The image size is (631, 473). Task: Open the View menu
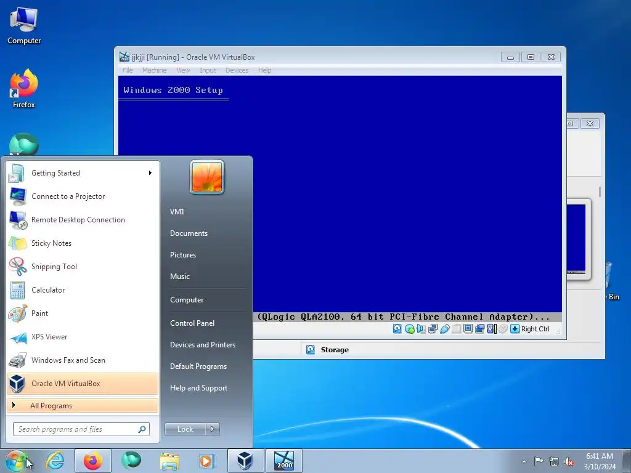182,70
